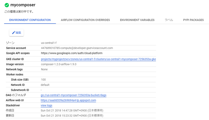This screenshot has width=209, height=120.
Task: Click the 更新日 timestamp value
Action: click(72, 116)
